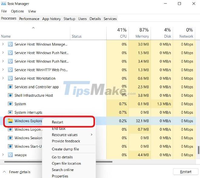The image size is (200, 178).
Task: Choose Go to details
Action: (x=62, y=157)
